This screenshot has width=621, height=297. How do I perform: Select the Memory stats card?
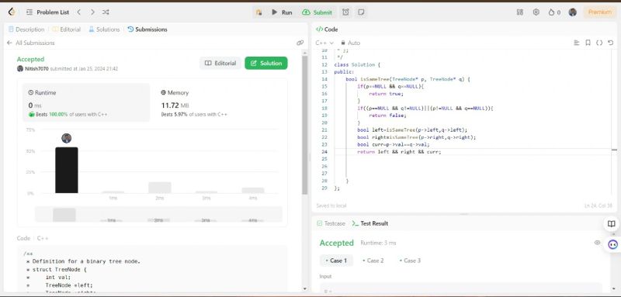click(x=220, y=103)
